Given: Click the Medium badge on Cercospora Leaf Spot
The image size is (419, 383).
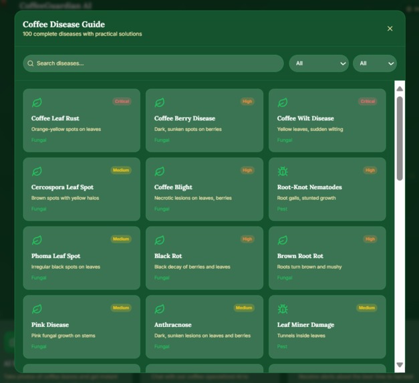Looking at the screenshot, I should pos(121,170).
